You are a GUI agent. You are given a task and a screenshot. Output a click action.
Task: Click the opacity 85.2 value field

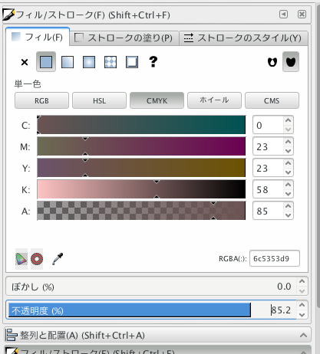pos(281,310)
